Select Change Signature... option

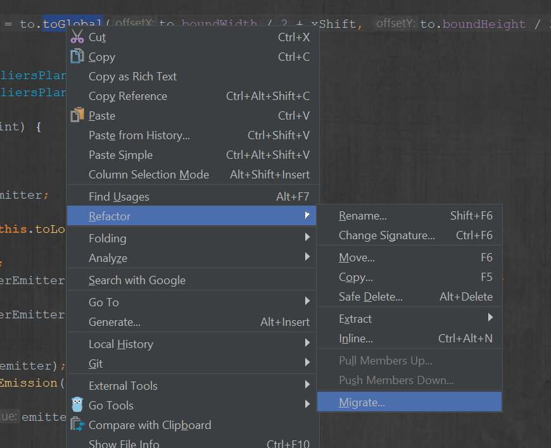(x=386, y=235)
